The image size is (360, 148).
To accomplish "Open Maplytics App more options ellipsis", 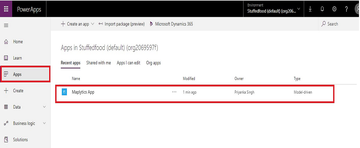I will [174, 92].
